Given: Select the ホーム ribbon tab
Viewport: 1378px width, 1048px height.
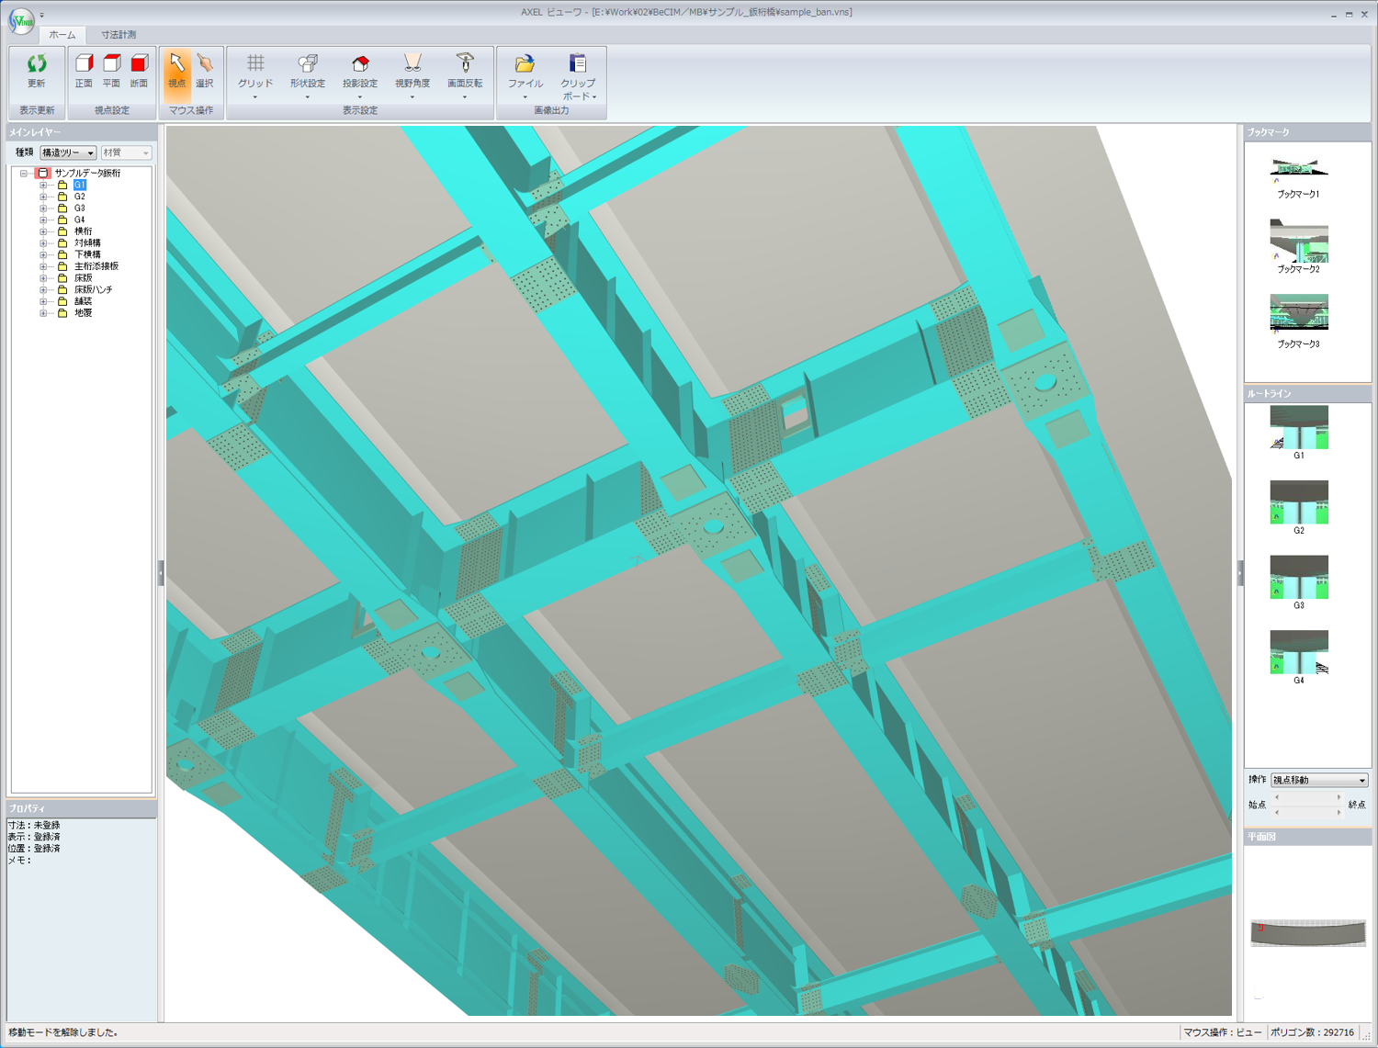Looking at the screenshot, I should [x=62, y=35].
